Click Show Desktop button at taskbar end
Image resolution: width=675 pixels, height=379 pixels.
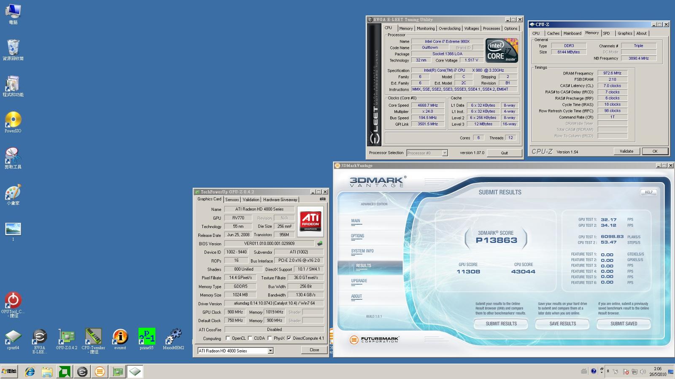tap(671, 371)
